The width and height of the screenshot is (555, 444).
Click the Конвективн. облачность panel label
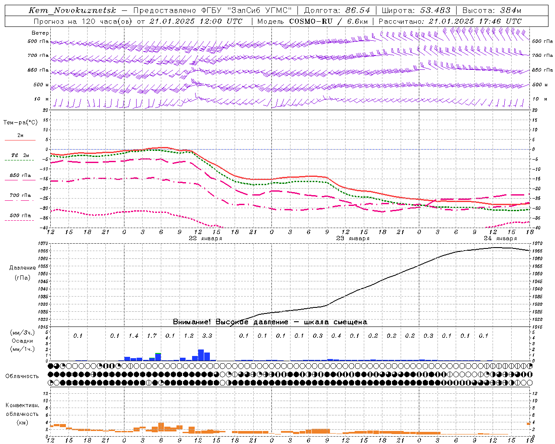pyautogui.click(x=23, y=414)
